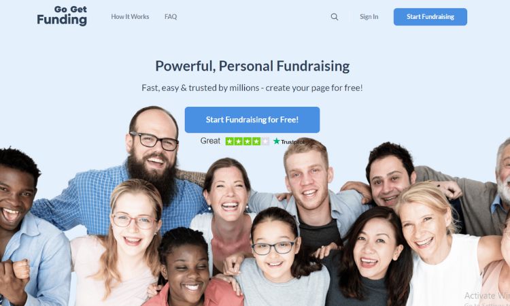Click the first green rating star
Image resolution: width=510 pixels, height=306 pixels.
(230, 141)
